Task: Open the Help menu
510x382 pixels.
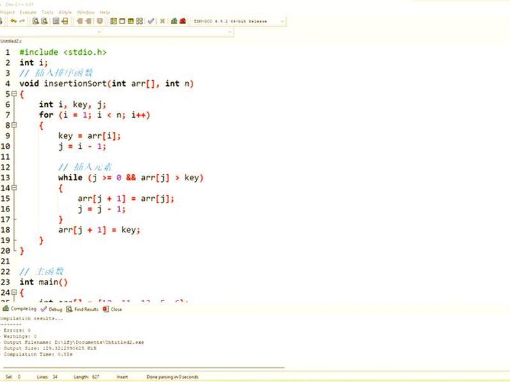Action: coord(105,12)
